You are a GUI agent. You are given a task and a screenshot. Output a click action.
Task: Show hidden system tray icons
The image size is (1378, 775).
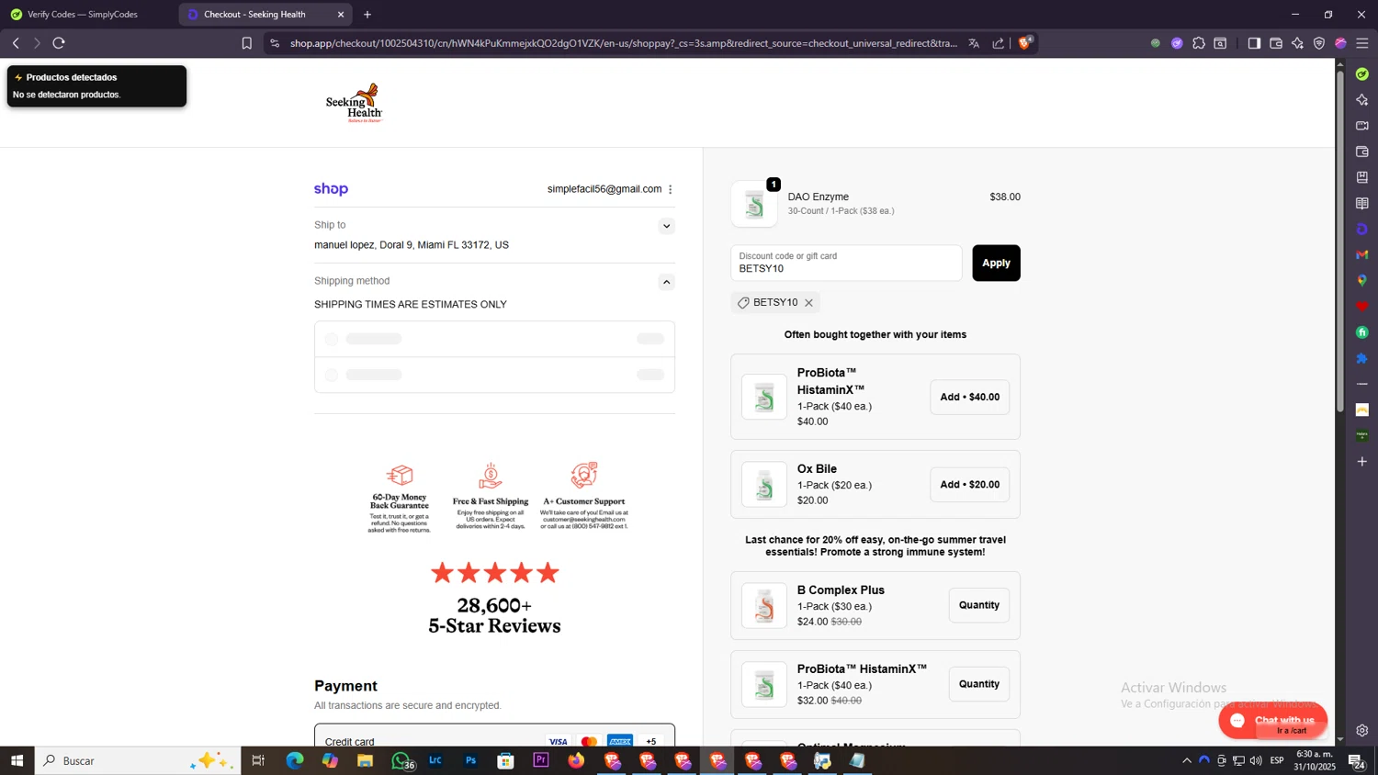(1187, 760)
